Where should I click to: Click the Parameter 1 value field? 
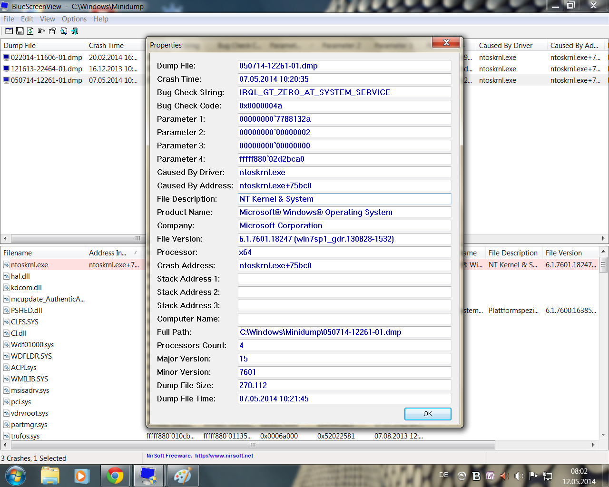pyautogui.click(x=344, y=119)
